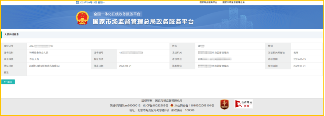Click the 全国一体化在线政务服务平台 label in the banner

[117, 14]
